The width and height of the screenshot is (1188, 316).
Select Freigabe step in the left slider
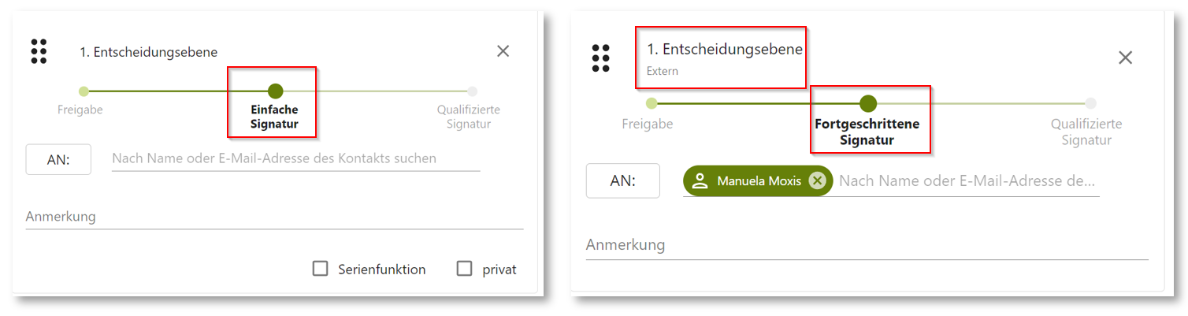(x=84, y=91)
